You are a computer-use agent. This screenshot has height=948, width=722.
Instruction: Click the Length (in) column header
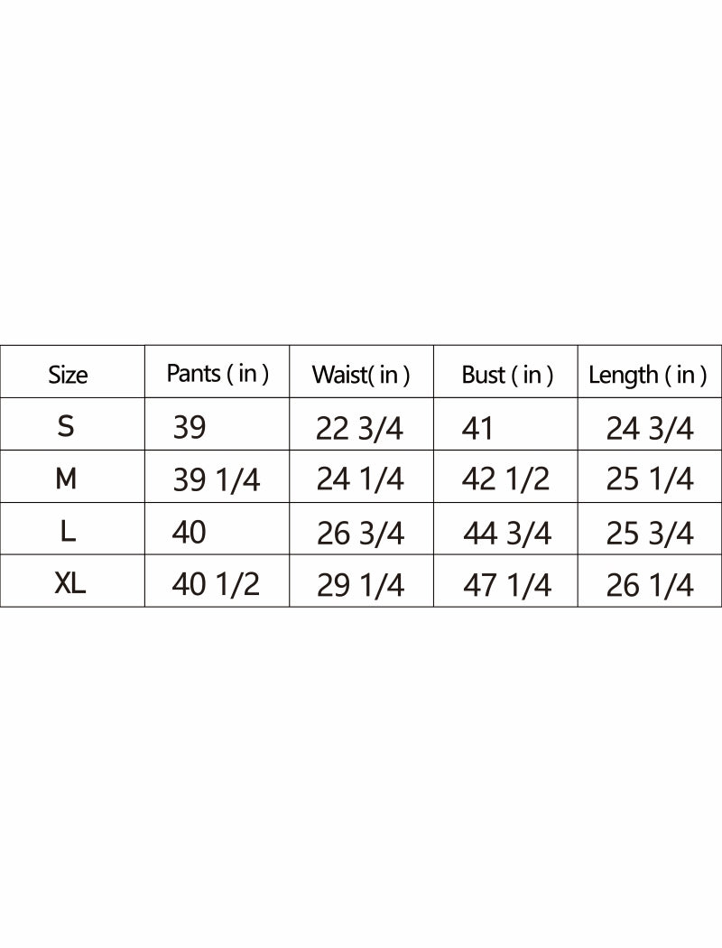(x=647, y=375)
